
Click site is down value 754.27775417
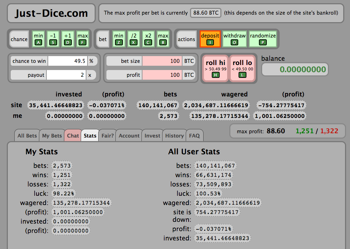tap(217, 212)
